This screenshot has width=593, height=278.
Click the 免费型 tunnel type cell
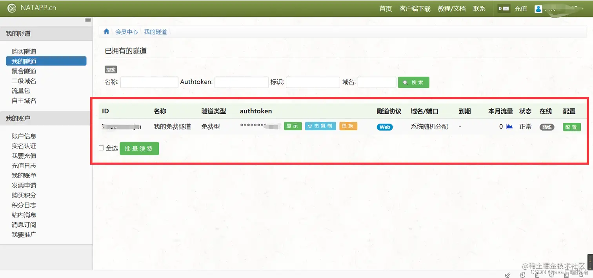coord(211,127)
